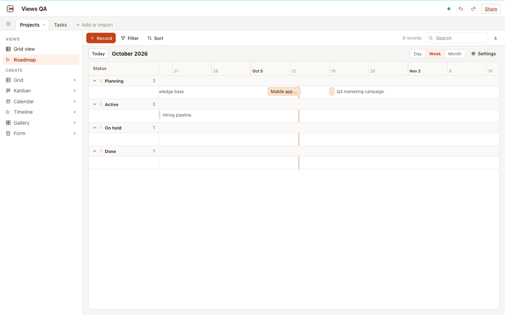Screen dimensions: 505x315
Task: Add a new Calendar view with plus
Action: 74,101
